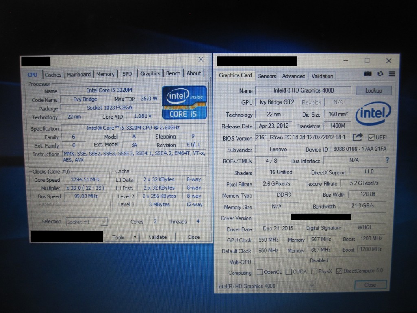The height and width of the screenshot is (313, 417).
Task: Open the Validation tab in GPU-Z
Action: [x=323, y=76]
